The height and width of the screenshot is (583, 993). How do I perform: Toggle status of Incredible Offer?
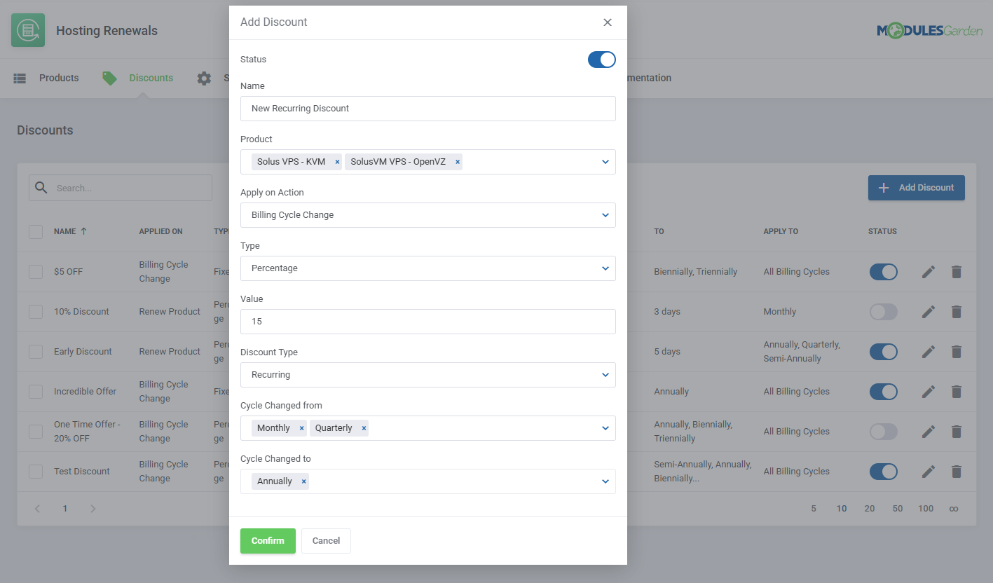[x=884, y=392]
